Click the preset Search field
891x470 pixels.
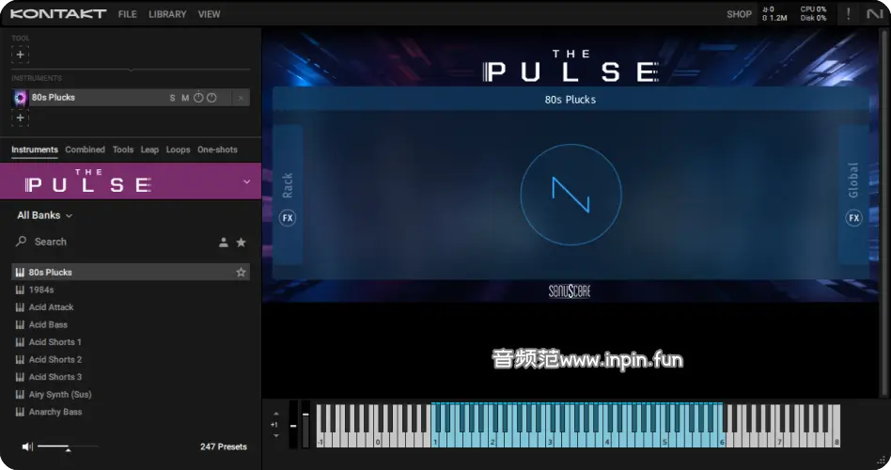pos(114,242)
